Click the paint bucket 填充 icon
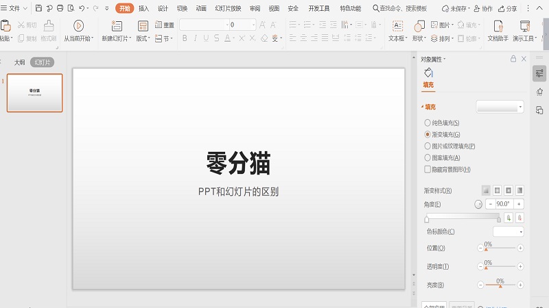Image resolution: width=549 pixels, height=308 pixels. [x=428, y=73]
